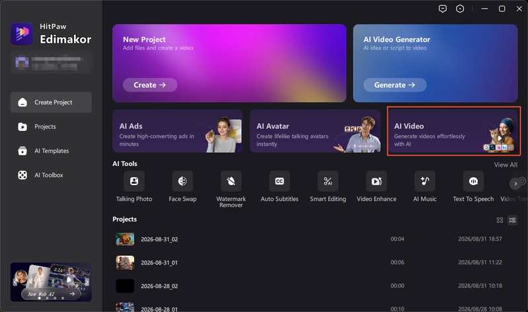Click the Generate button in AI Video Generator
Image resolution: width=528 pixels, height=312 pixels.
tap(395, 85)
